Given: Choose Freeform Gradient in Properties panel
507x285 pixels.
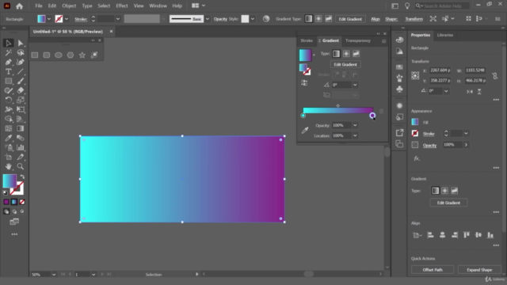Looking at the screenshot, I should [x=455, y=191].
